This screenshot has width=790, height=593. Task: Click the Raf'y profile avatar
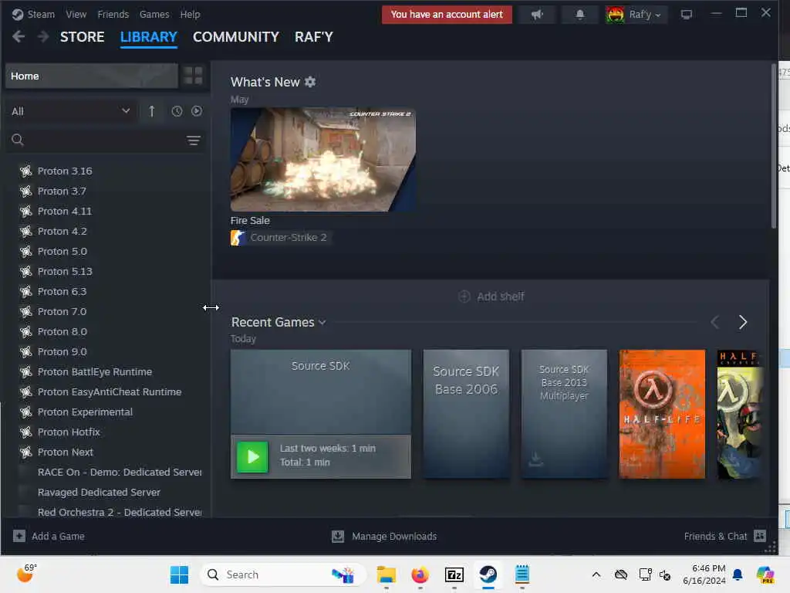pos(615,15)
